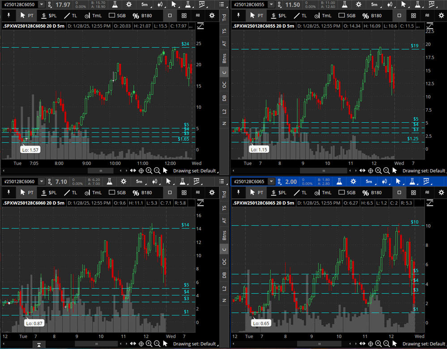Click zoom in magnifier under 6055 chart
Image resolution: width=447 pixels, height=349 pixels.
coord(378,170)
